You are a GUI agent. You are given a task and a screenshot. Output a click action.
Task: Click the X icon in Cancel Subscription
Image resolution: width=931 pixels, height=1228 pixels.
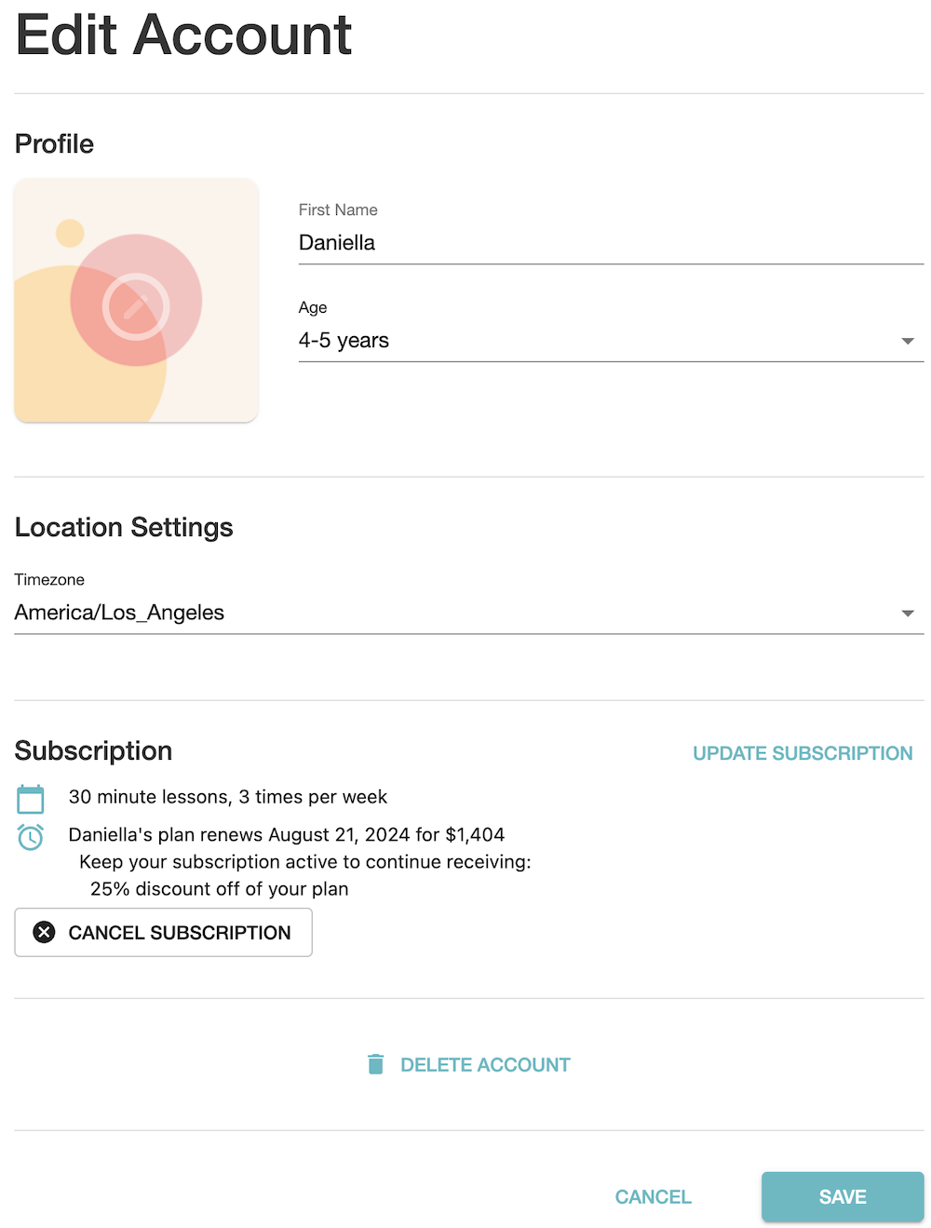coord(44,932)
